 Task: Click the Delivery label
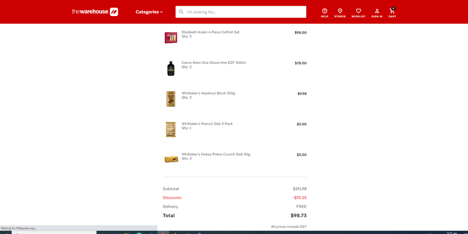[170, 207]
